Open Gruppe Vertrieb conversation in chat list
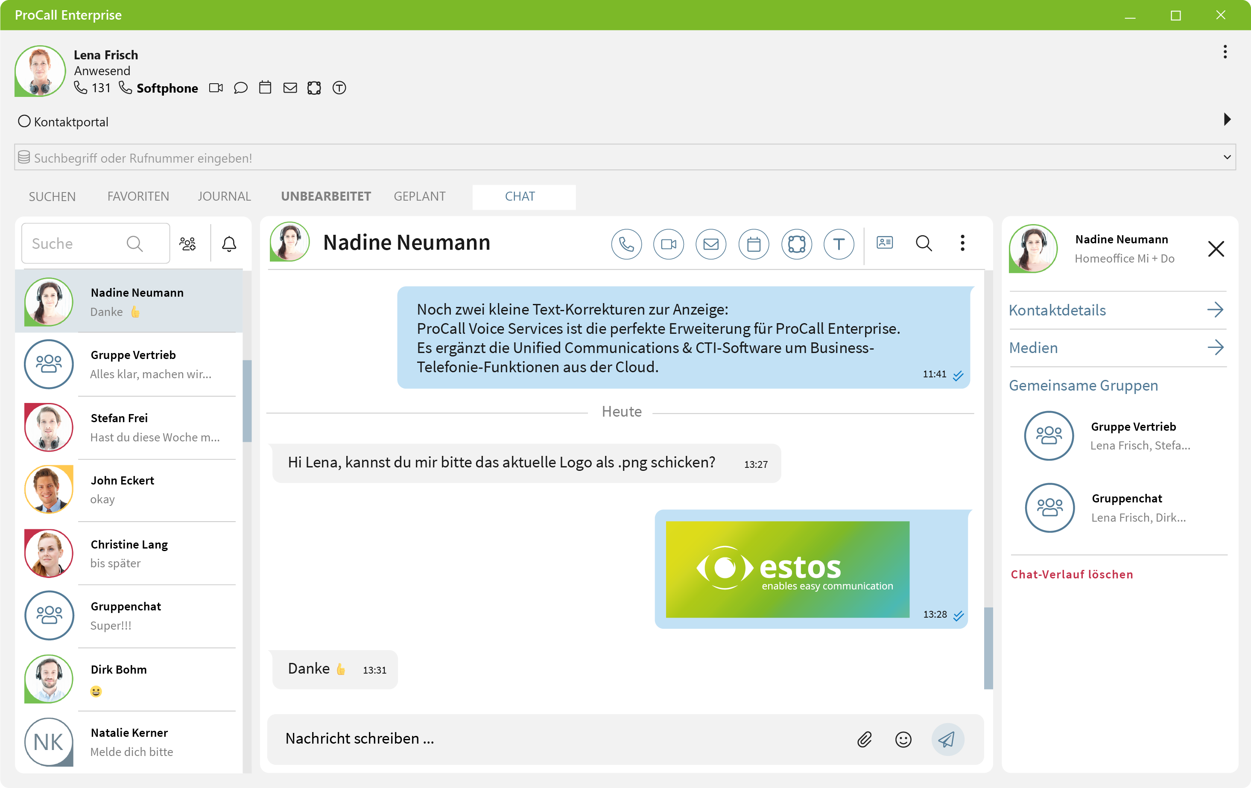 pyautogui.click(x=129, y=364)
